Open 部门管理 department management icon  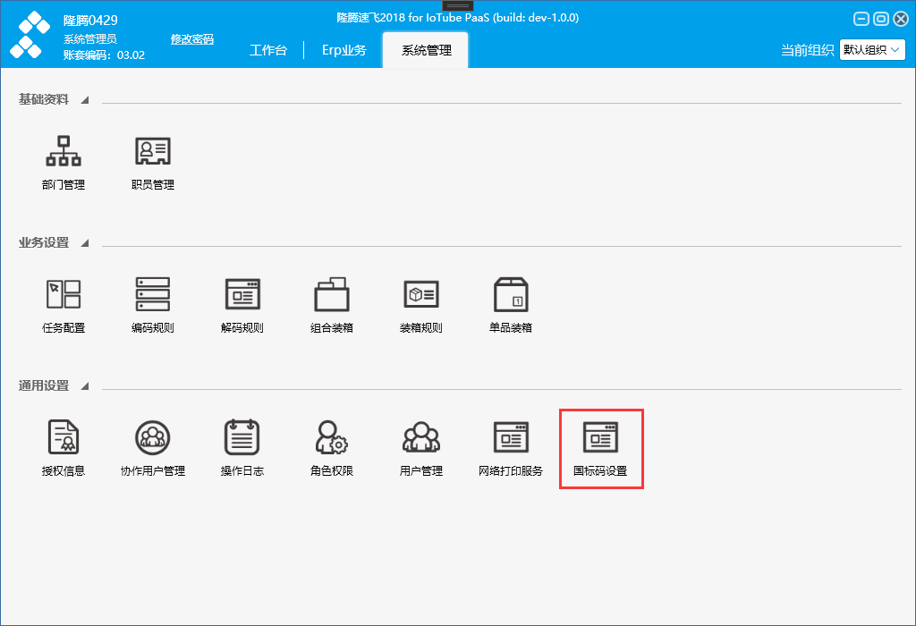[64, 151]
